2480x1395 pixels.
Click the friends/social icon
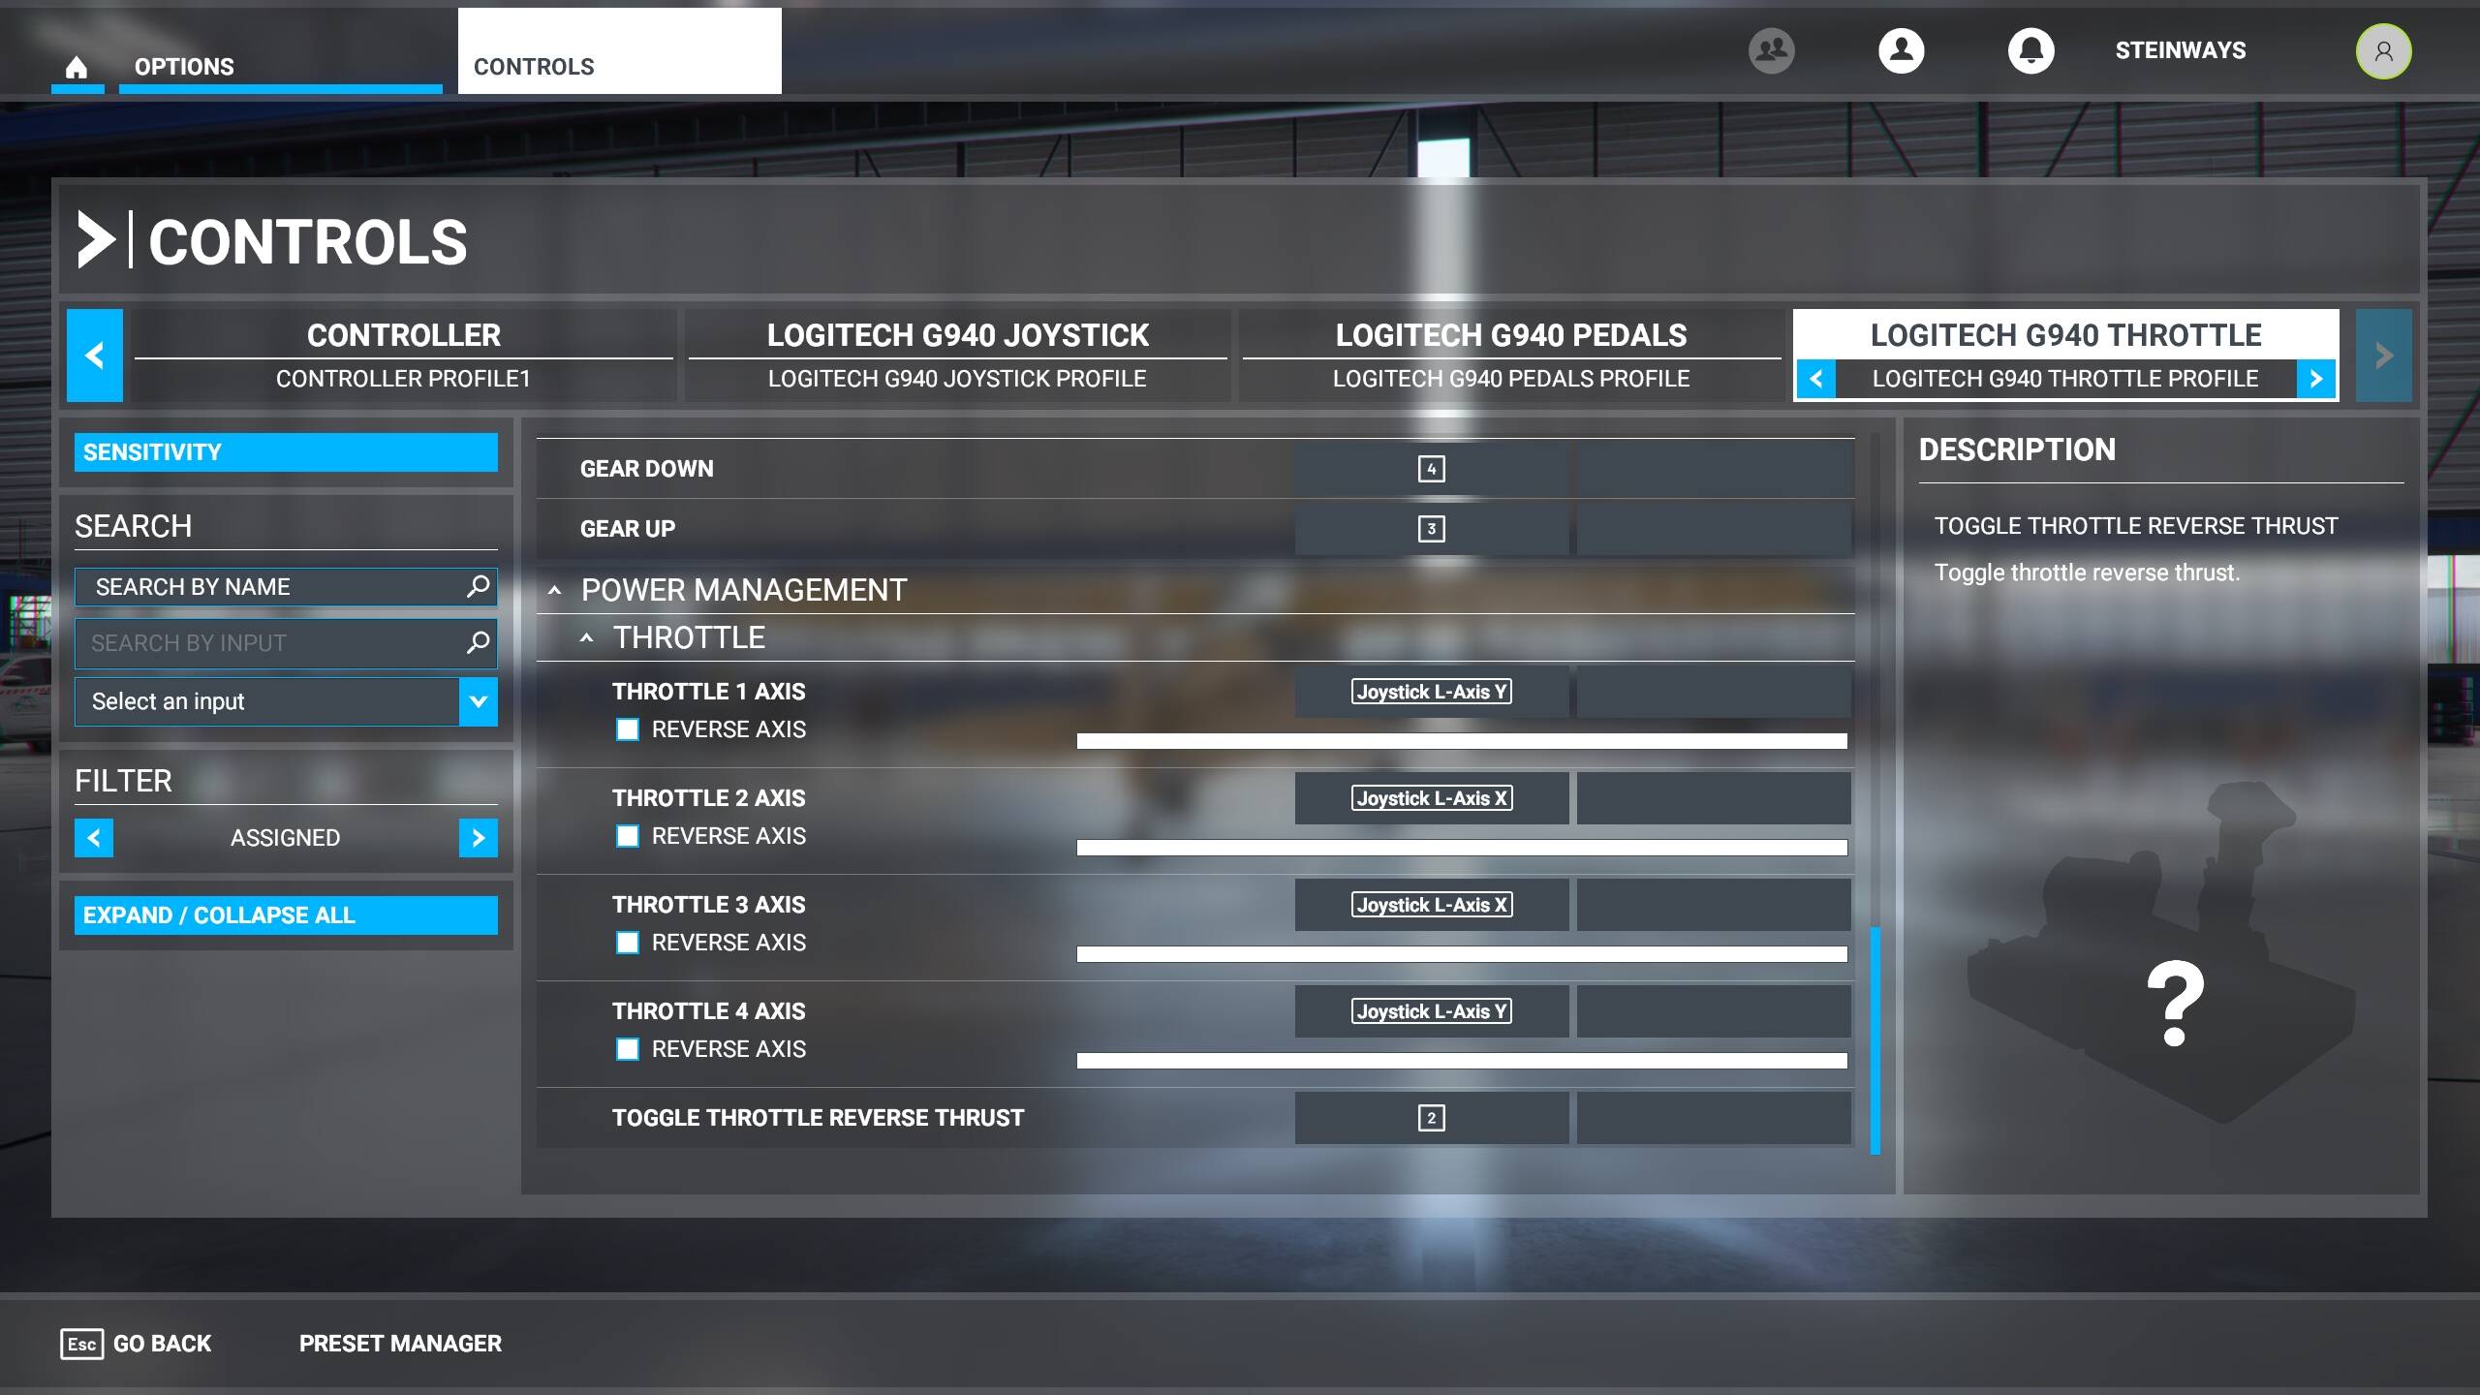coord(1772,51)
